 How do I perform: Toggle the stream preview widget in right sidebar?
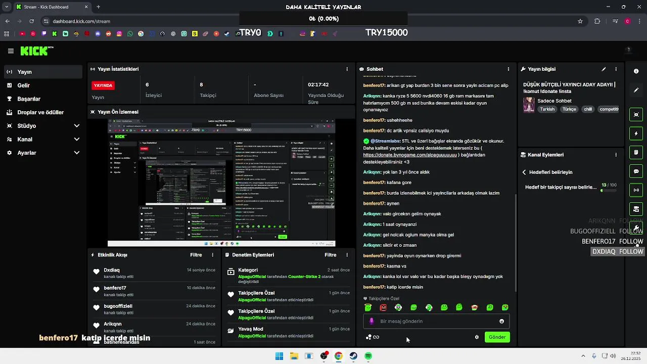pos(636,115)
